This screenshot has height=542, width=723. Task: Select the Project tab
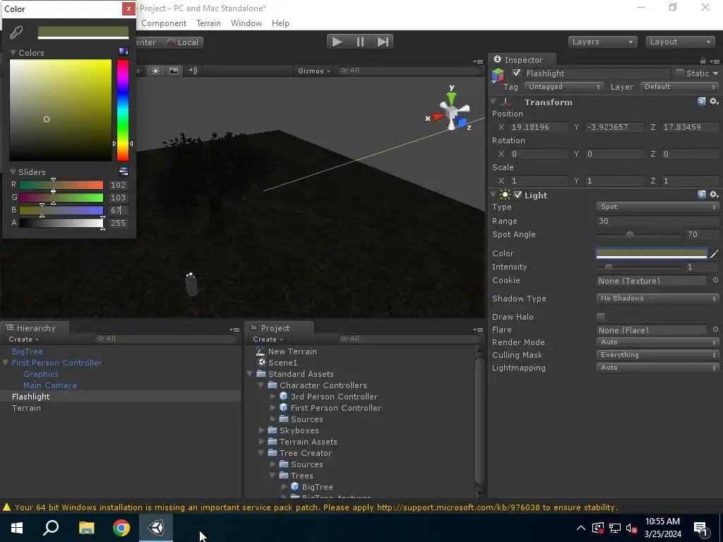(x=279, y=327)
